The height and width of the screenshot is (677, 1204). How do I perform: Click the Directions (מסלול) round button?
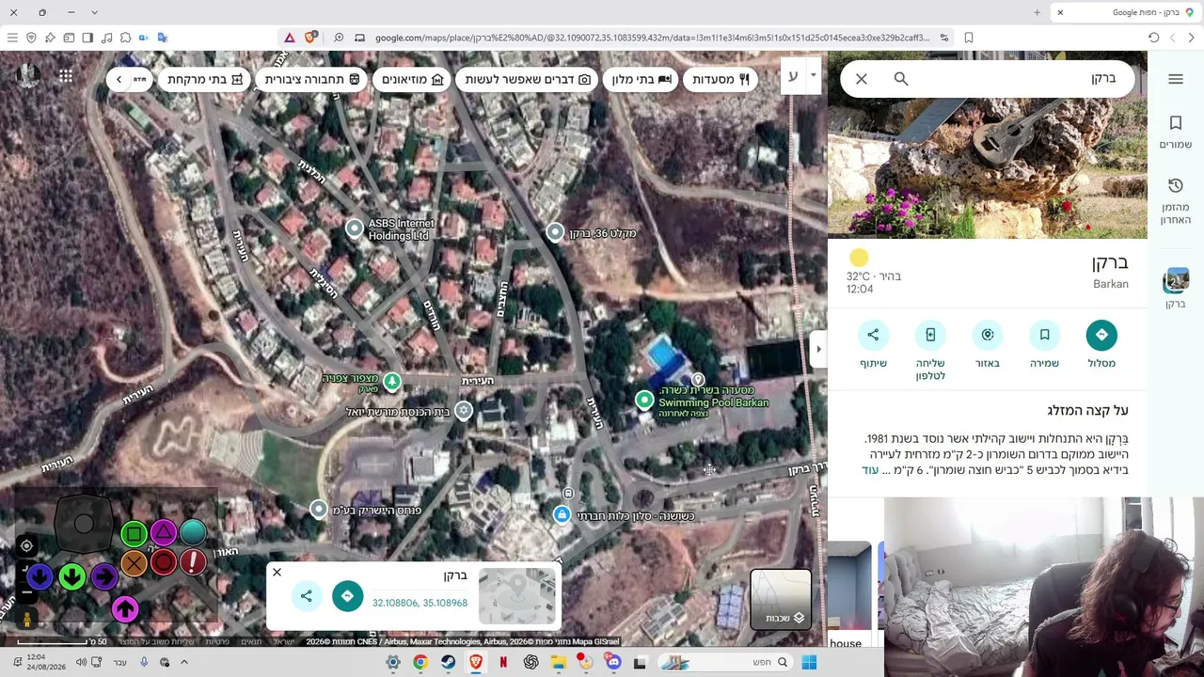(x=1101, y=335)
